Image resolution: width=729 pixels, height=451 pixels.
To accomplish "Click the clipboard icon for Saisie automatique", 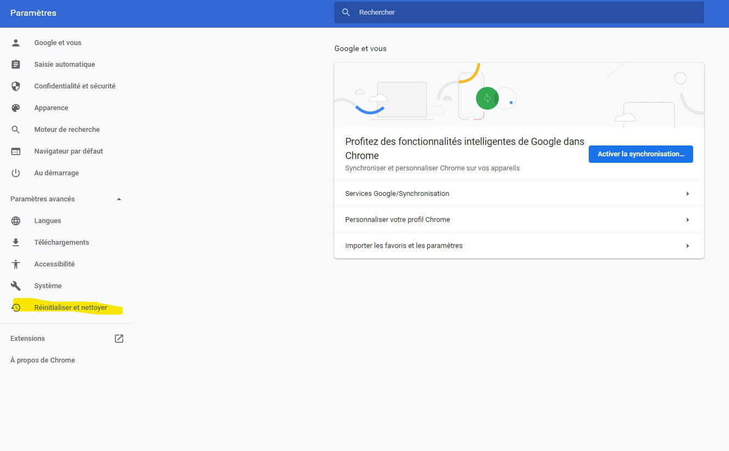I will pos(16,65).
